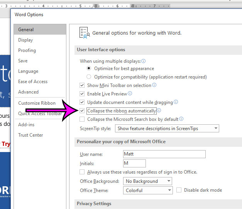Open the Trust Center category
242x209 pixels.
(x=40, y=135)
